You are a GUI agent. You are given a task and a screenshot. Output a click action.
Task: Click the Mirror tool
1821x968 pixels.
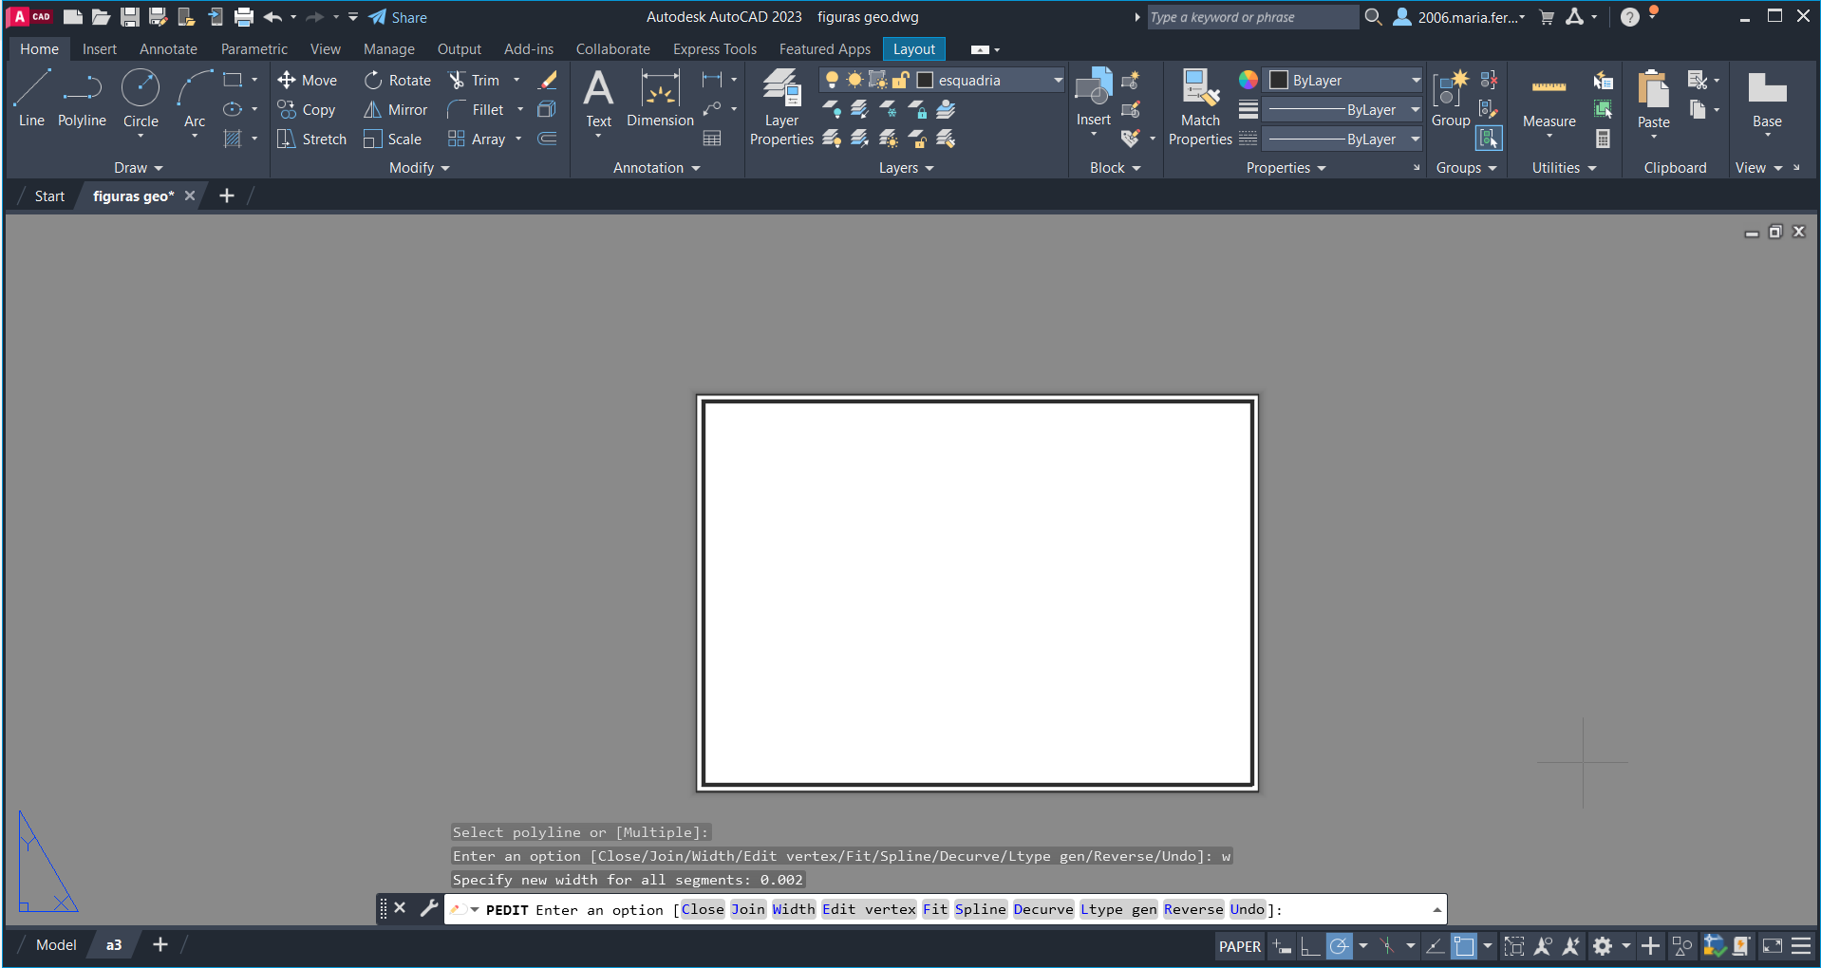[395, 110]
